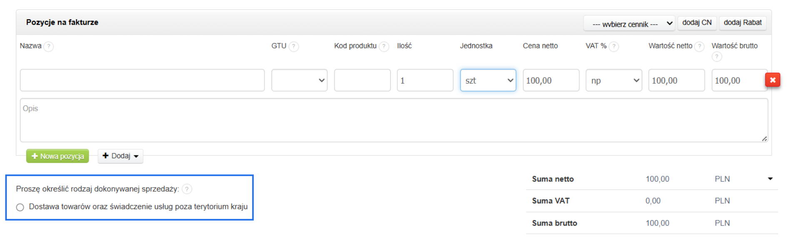Add a new item with Nowa pozycja
Image resolution: width=788 pixels, height=240 pixels.
click(x=57, y=156)
